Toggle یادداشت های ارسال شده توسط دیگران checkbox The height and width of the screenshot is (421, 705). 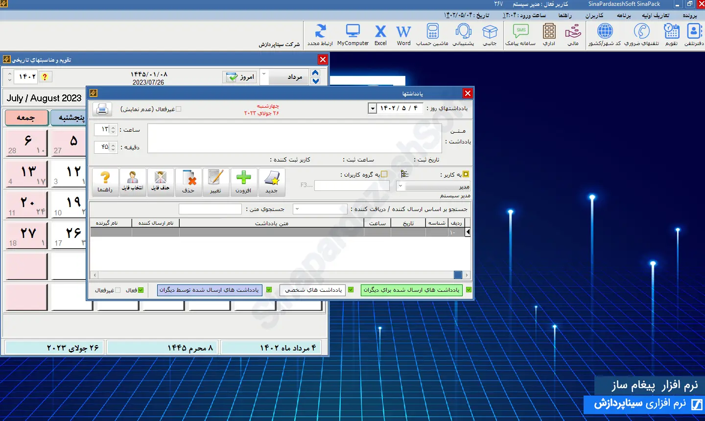click(x=269, y=290)
